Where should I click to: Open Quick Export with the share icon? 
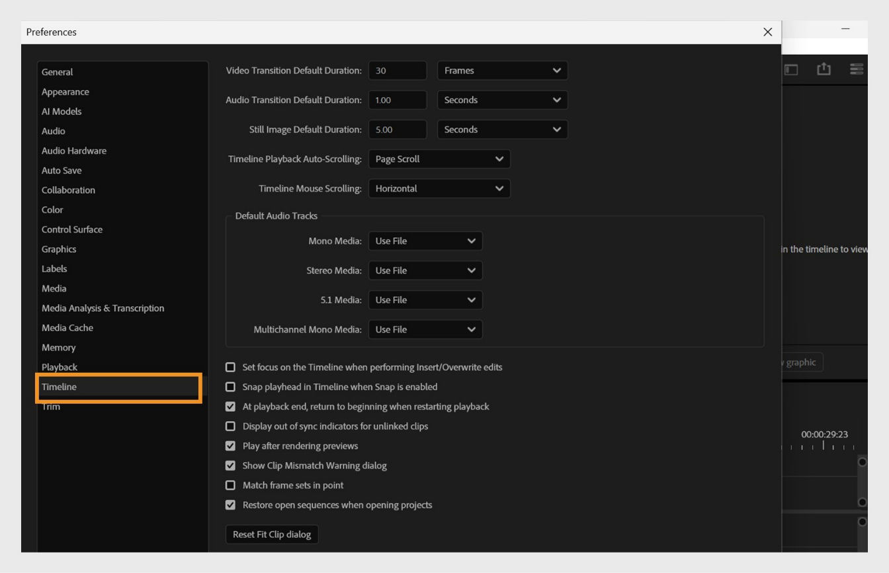click(824, 68)
